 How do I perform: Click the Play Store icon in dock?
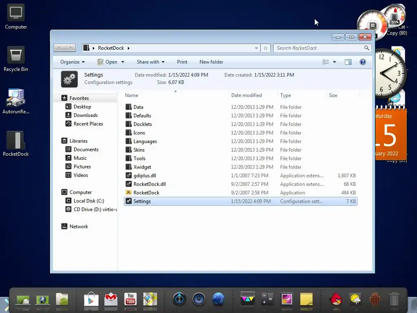(x=91, y=300)
